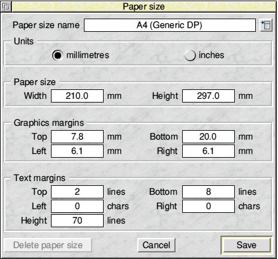Viewport: 278px width, 259px height.
Task: Click the Delete paper size button
Action: pos(48,245)
